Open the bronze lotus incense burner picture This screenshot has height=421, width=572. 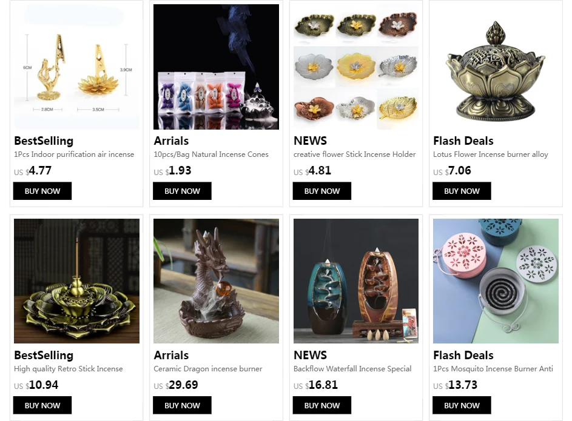tap(496, 67)
